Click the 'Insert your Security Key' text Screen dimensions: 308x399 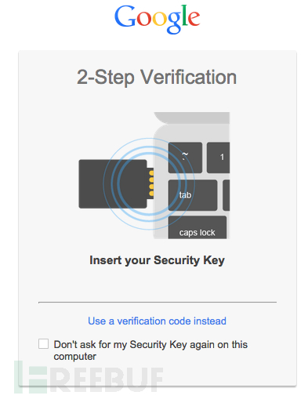[157, 260]
